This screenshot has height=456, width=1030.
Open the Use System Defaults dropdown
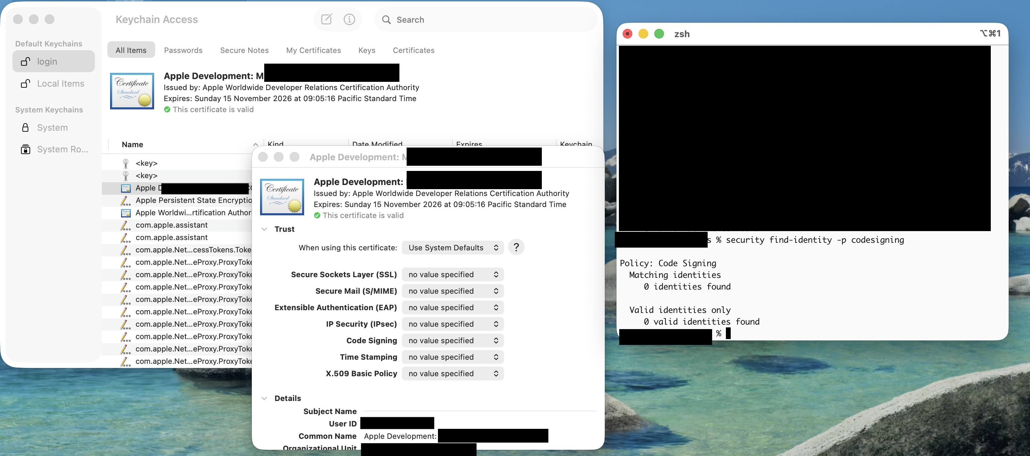pos(452,247)
